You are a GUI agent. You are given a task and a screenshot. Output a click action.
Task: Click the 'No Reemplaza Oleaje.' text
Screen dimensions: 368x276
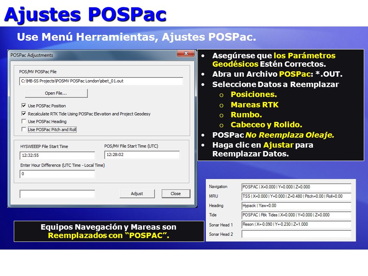[x=290, y=135]
